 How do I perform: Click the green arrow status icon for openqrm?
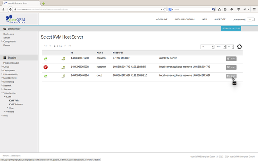pyautogui.click(x=46, y=59)
